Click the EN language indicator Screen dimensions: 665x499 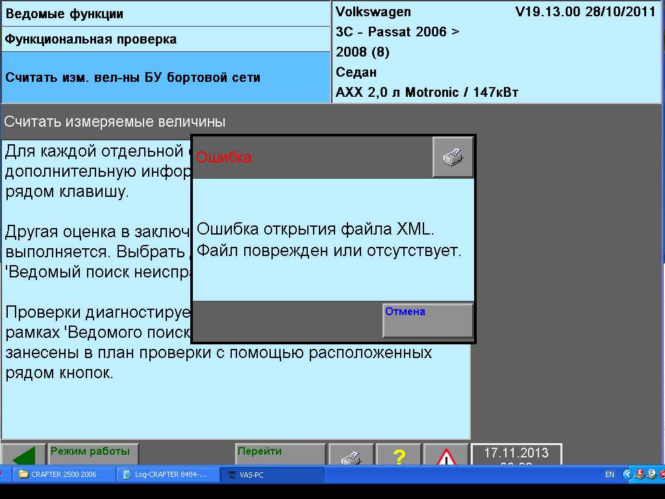pos(609,474)
